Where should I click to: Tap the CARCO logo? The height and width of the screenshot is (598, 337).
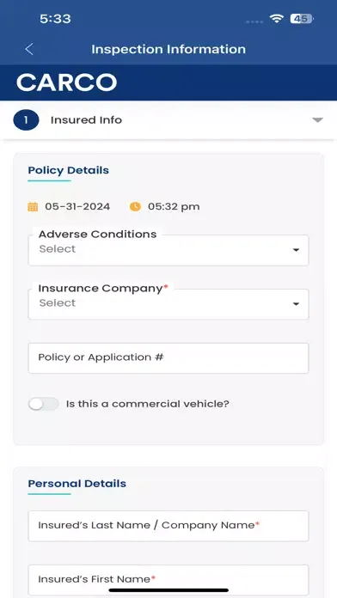click(x=67, y=82)
